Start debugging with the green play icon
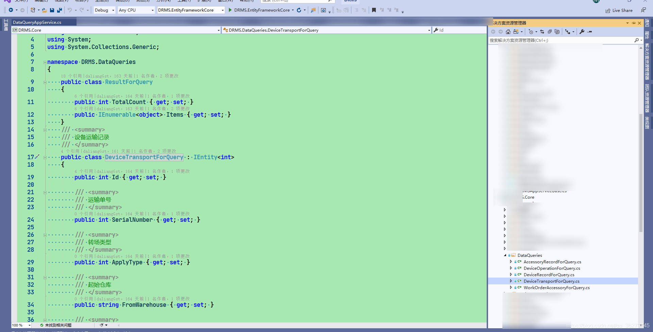653x332 pixels. 230,10
